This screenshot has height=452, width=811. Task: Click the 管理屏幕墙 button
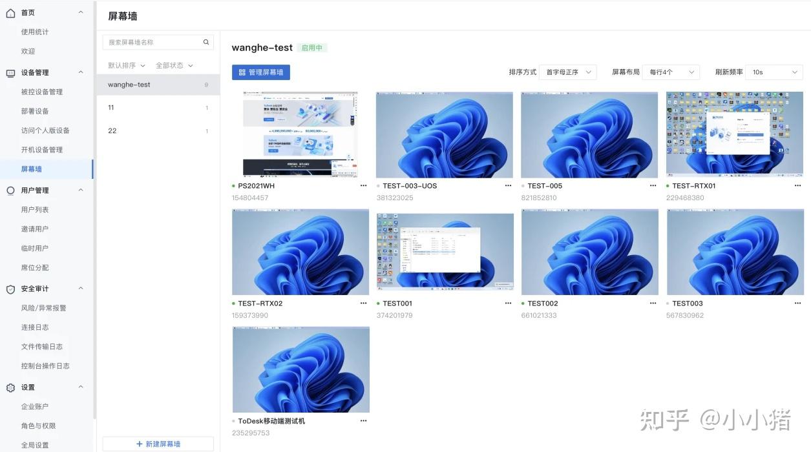tap(261, 72)
